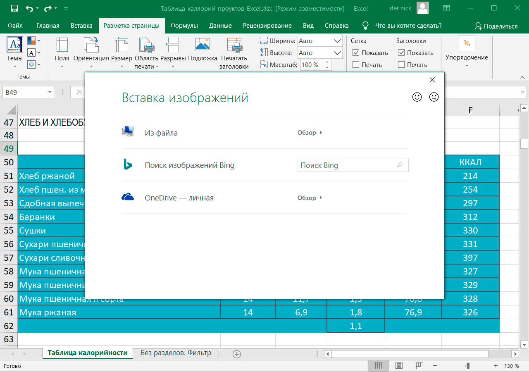Screen dimensions: 529x372
Task: Click inside the Масштаб 100 % field
Action: [312, 65]
